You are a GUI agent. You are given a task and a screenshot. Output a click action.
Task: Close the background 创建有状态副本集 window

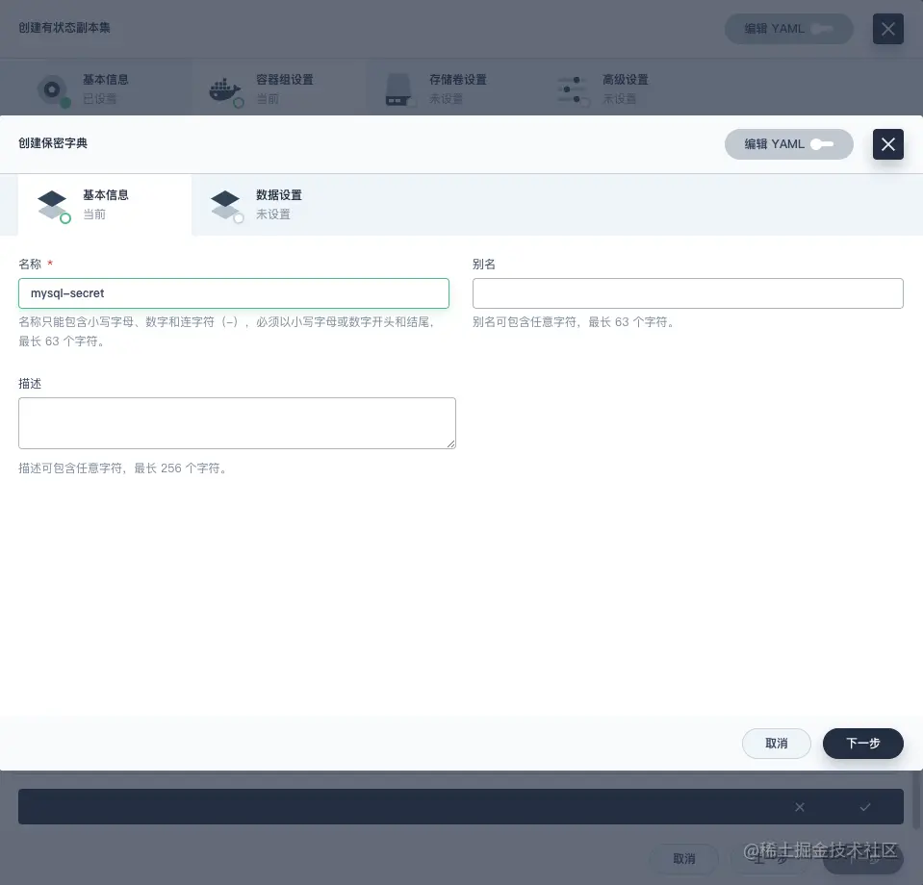click(887, 29)
